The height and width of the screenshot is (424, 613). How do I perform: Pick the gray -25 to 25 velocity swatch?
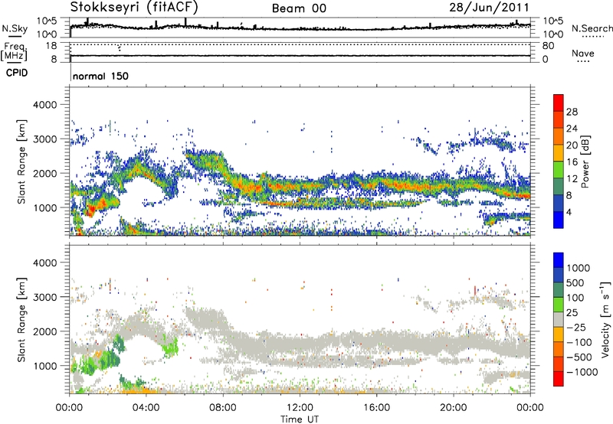[x=559, y=319]
